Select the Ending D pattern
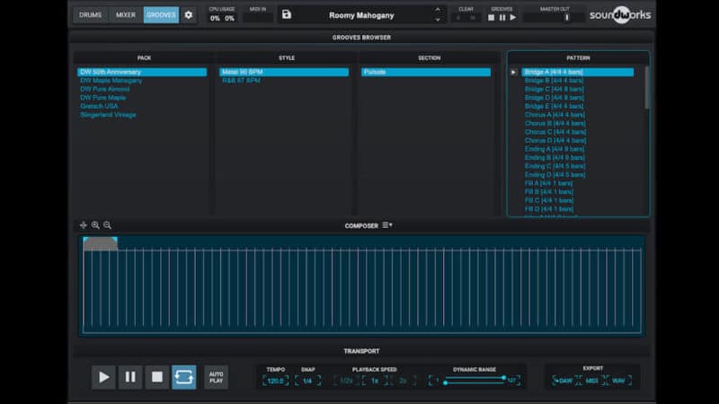 tap(578, 174)
